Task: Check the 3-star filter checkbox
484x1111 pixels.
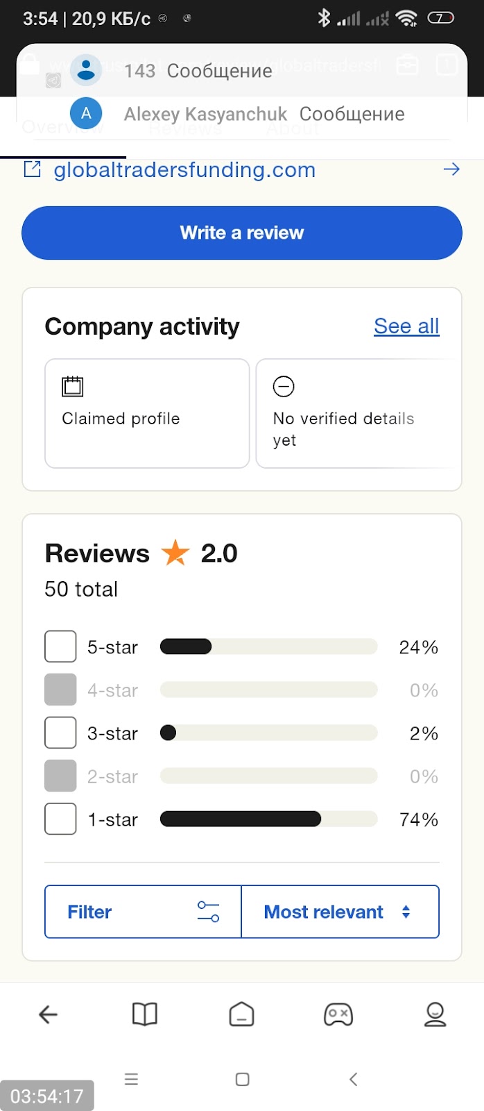Action: (60, 733)
